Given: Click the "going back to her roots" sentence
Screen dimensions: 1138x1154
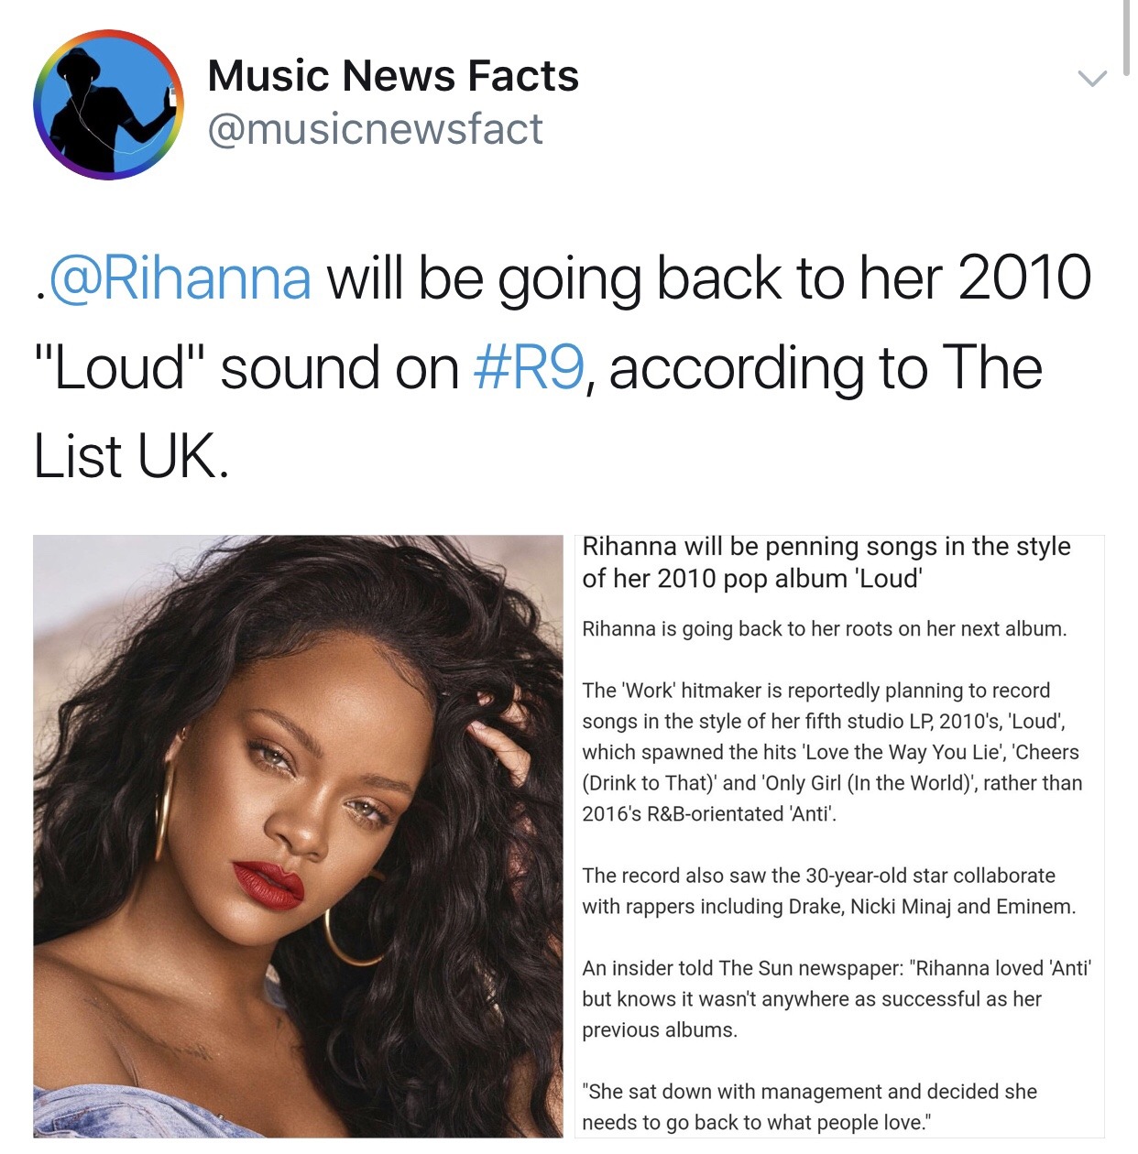Looking at the screenshot, I should [825, 629].
